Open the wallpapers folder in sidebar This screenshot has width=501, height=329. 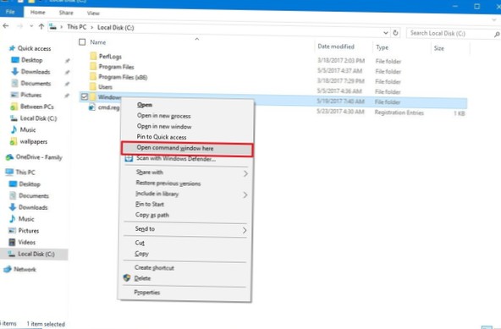[x=34, y=142]
